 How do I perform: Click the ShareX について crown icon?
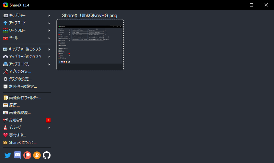click(6, 143)
